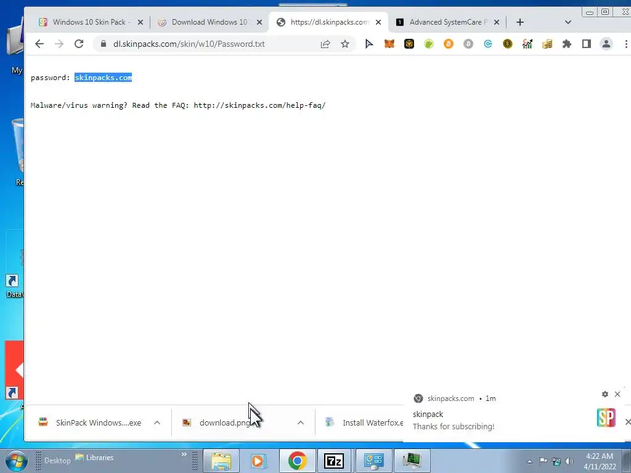This screenshot has width=631, height=473.
Task: Bookmark this tab with the star icon
Action: point(345,44)
